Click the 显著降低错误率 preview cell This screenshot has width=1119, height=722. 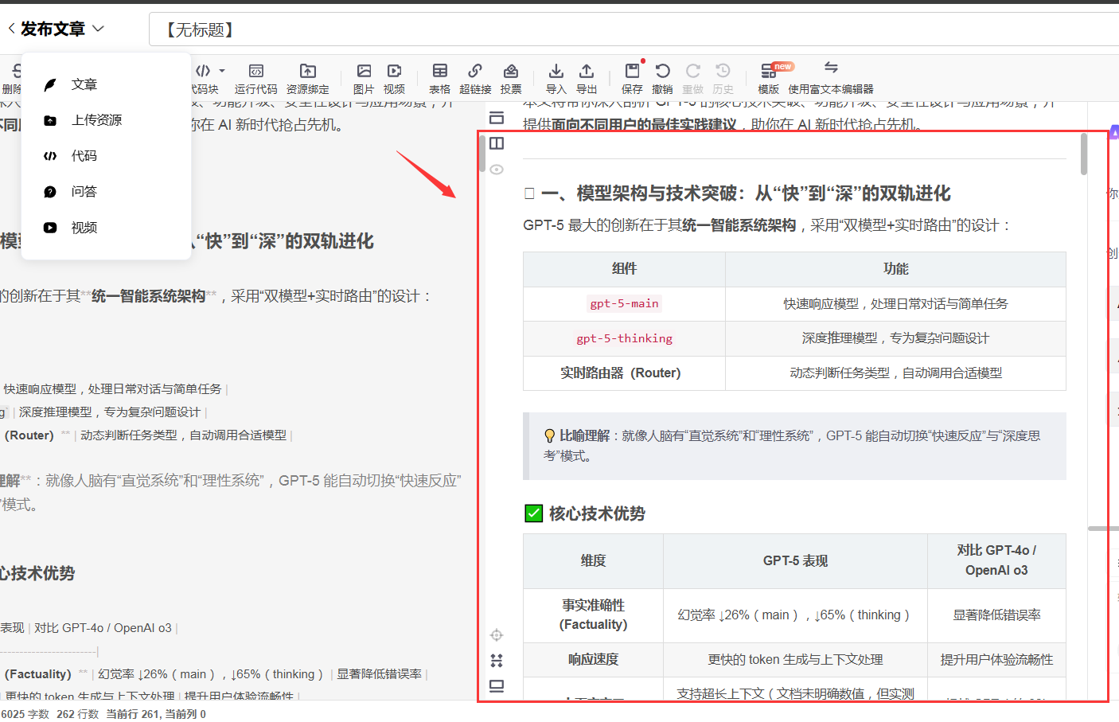pos(996,615)
